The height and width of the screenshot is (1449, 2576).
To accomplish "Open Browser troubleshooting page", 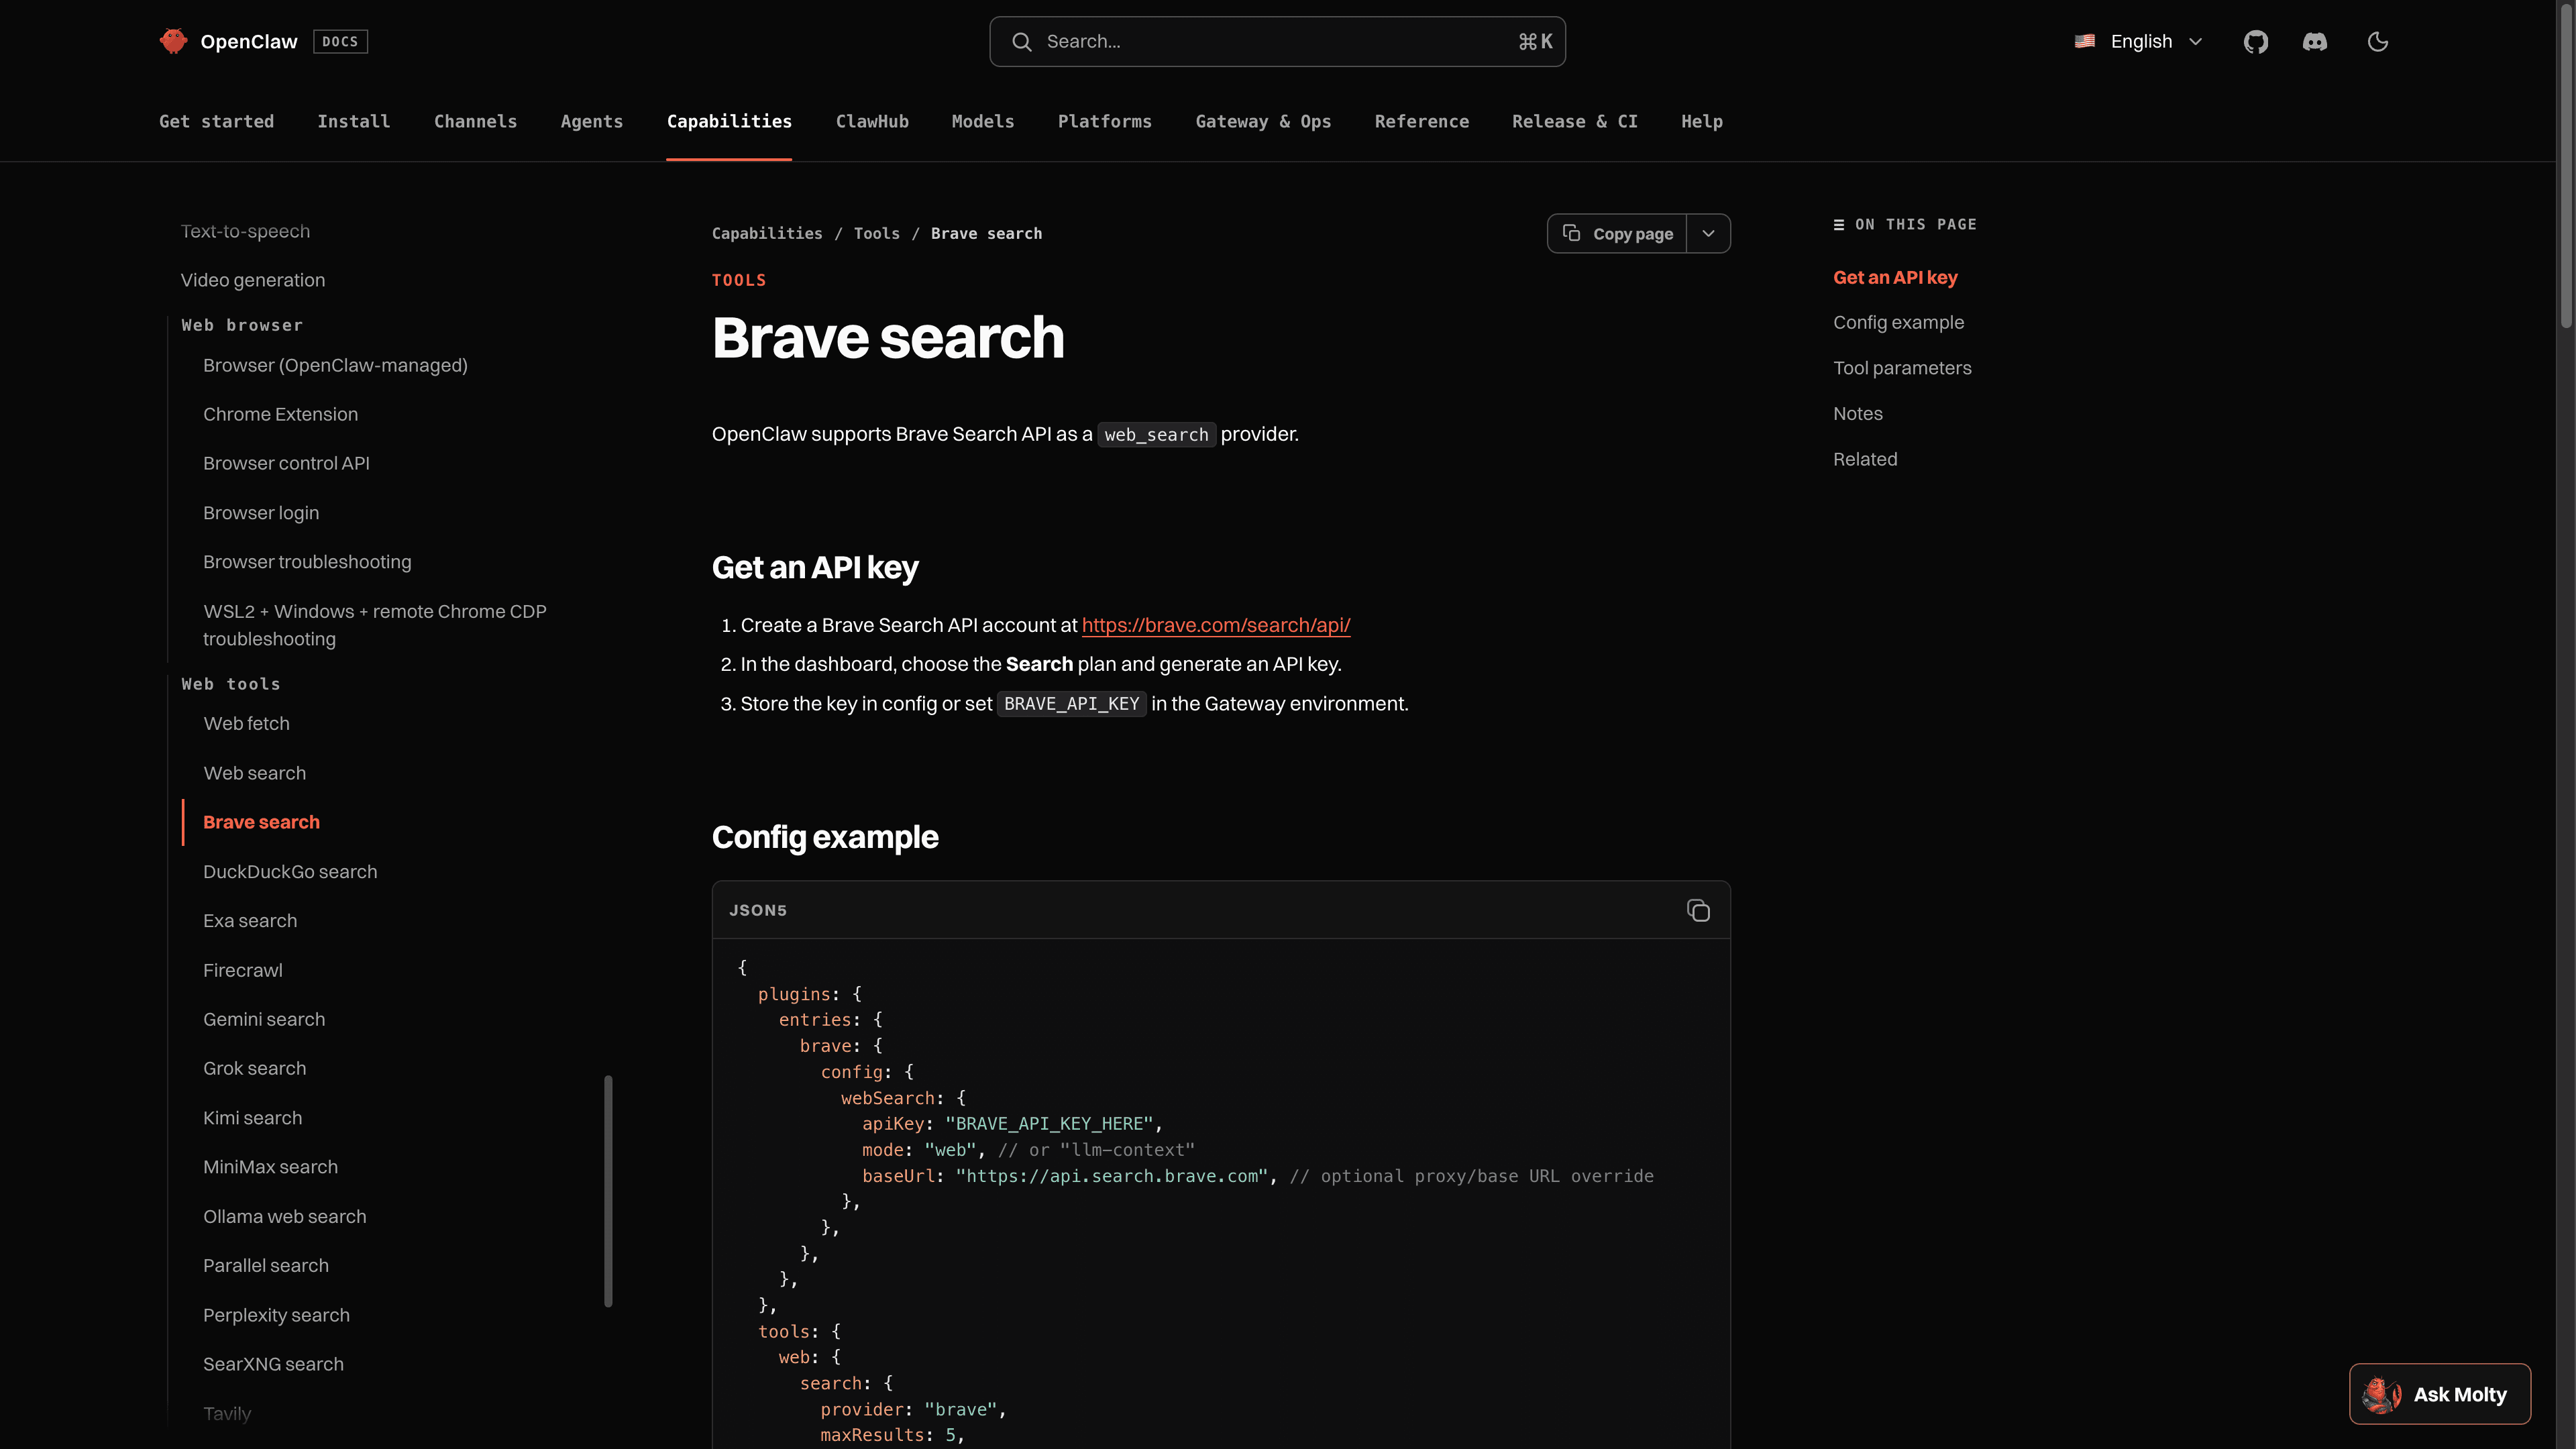I will tap(307, 562).
